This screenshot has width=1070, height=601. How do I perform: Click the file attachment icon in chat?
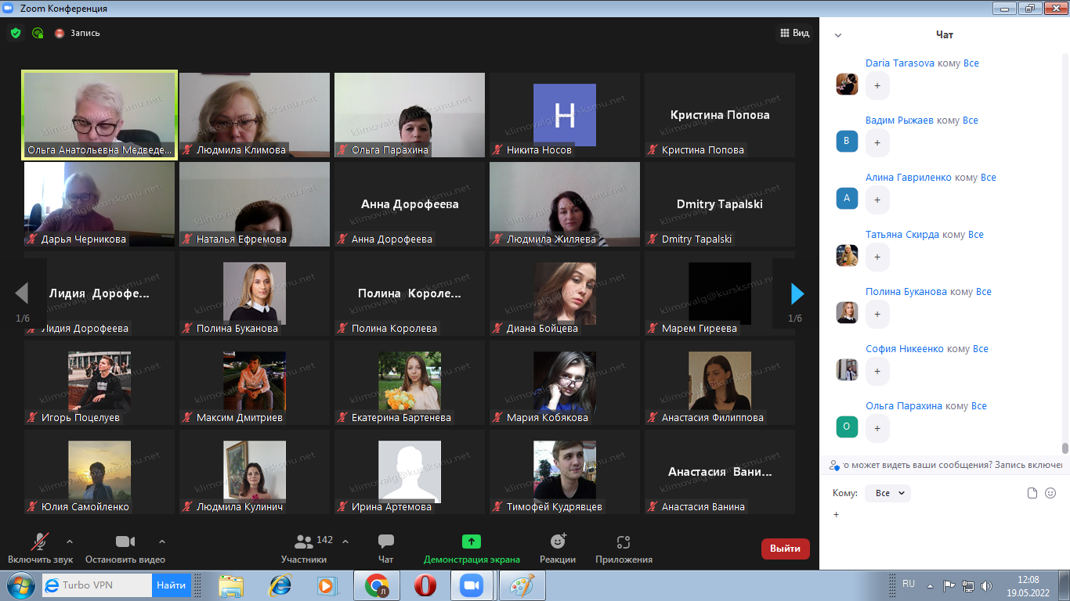1032,493
